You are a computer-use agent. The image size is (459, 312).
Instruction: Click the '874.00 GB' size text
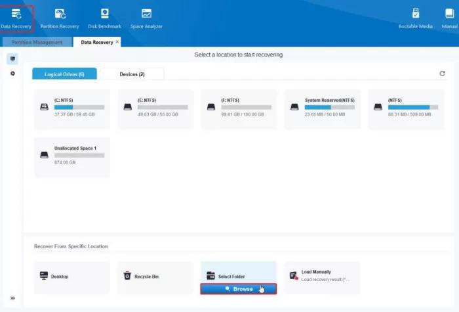(x=65, y=162)
